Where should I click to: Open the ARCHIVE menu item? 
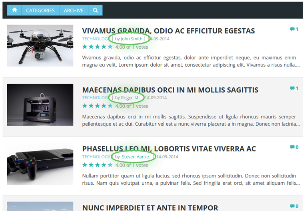coord(74,10)
